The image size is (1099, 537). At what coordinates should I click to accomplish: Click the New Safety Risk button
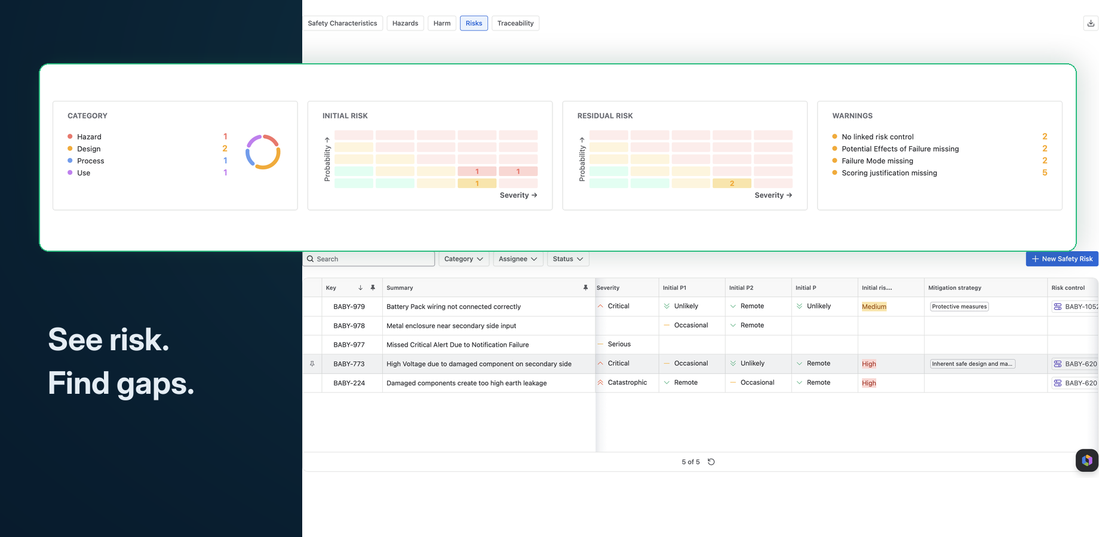click(1062, 259)
